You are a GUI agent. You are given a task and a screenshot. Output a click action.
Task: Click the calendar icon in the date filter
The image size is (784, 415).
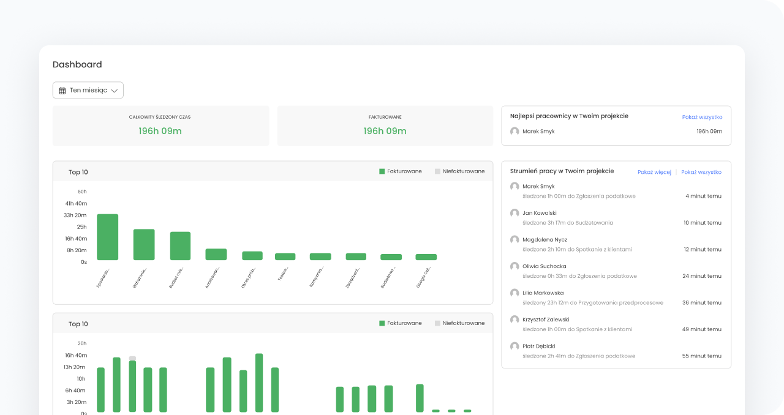62,91
